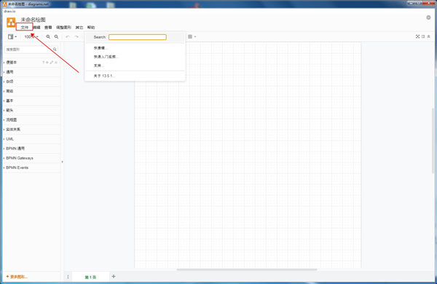The width and height of the screenshot is (437, 284).
Task: Expand the 杂项 (Misc) shape section
Action: (x=31, y=82)
